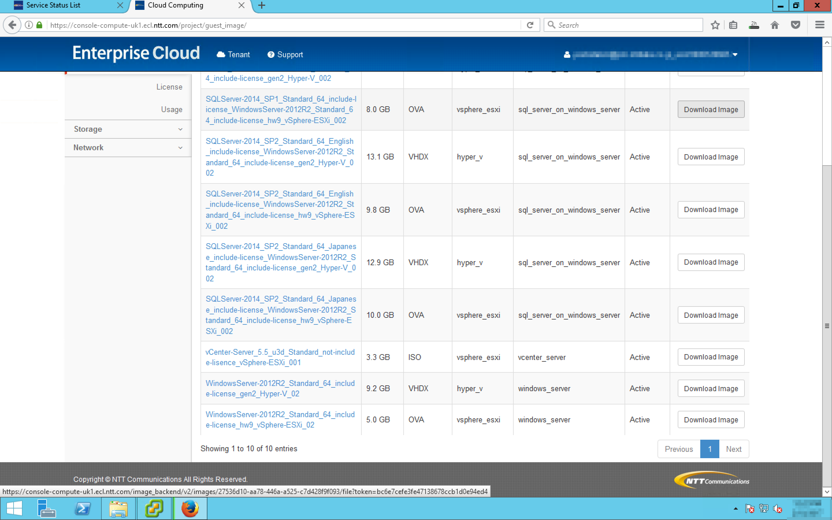Click the browser back arrow button
832x520 pixels.
point(12,25)
